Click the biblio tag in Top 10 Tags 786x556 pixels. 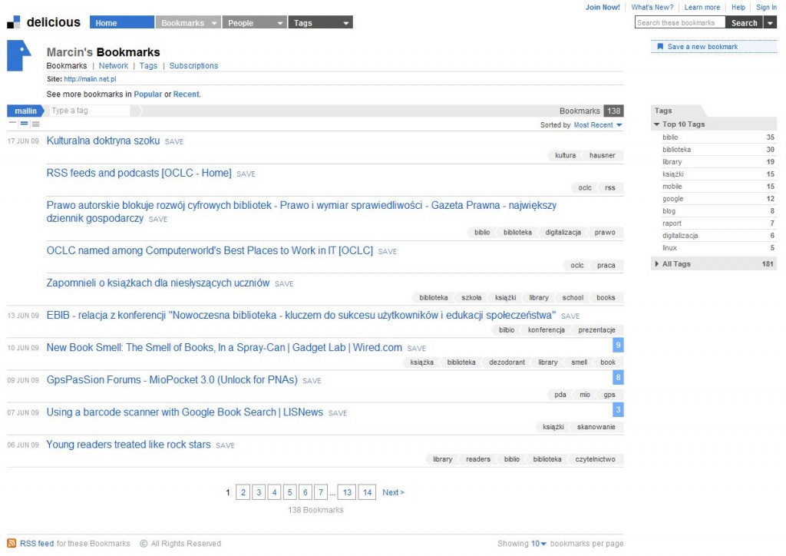(670, 137)
